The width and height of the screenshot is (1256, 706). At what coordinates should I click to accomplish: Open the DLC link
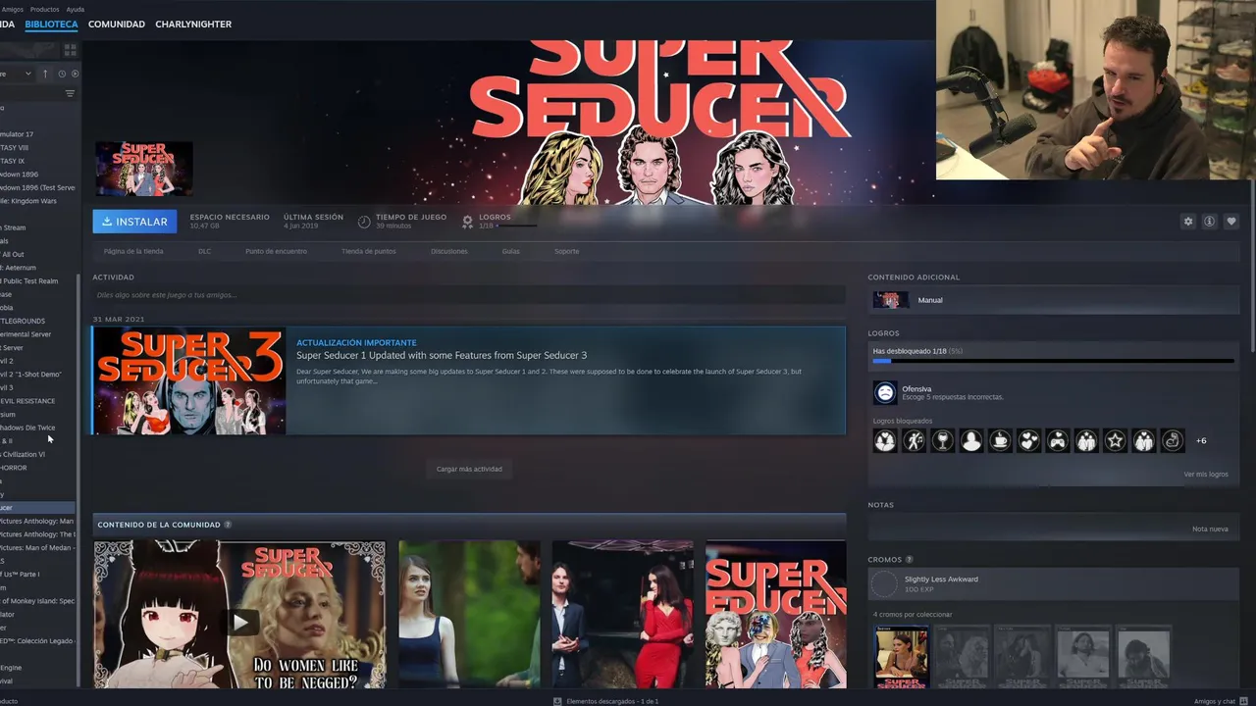204,251
